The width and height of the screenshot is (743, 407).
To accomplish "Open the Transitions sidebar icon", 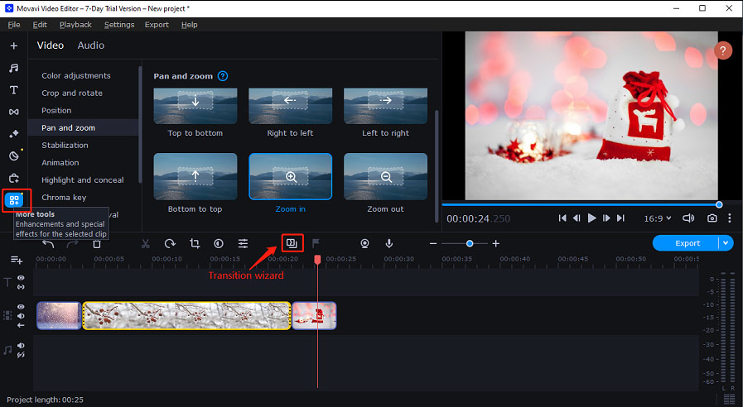I will [x=14, y=113].
